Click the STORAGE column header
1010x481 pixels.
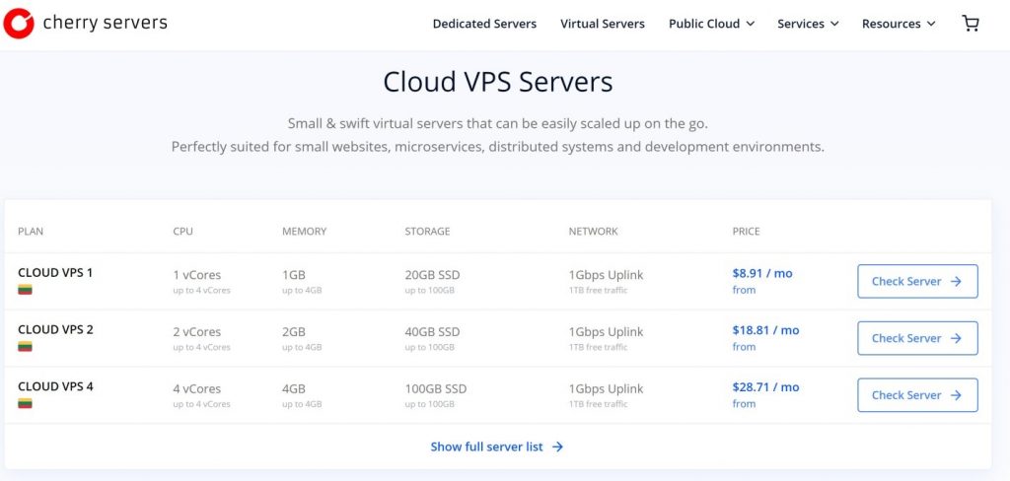(427, 232)
